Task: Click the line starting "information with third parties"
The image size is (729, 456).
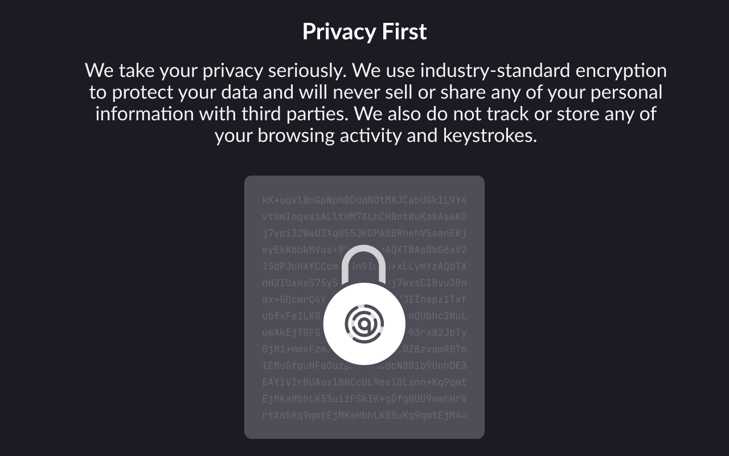Action: (376, 113)
